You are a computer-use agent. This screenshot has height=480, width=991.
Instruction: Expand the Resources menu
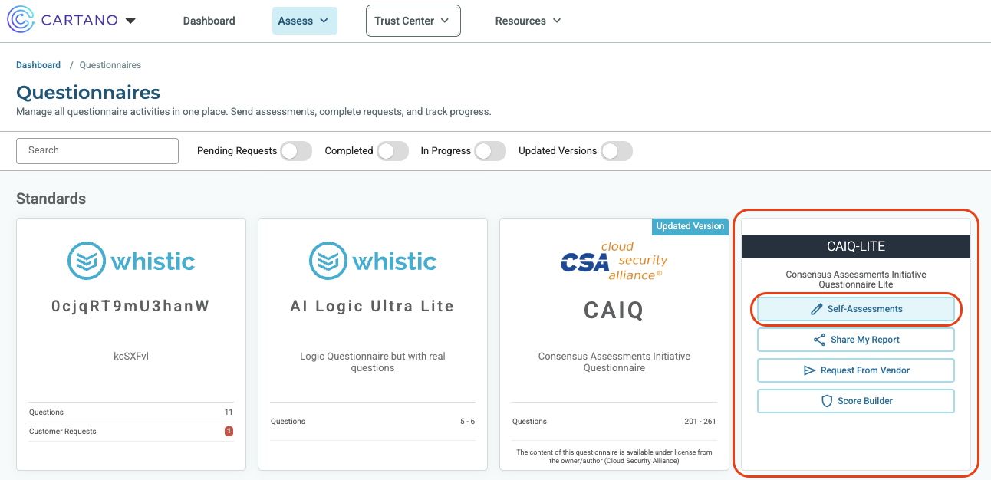tap(528, 21)
